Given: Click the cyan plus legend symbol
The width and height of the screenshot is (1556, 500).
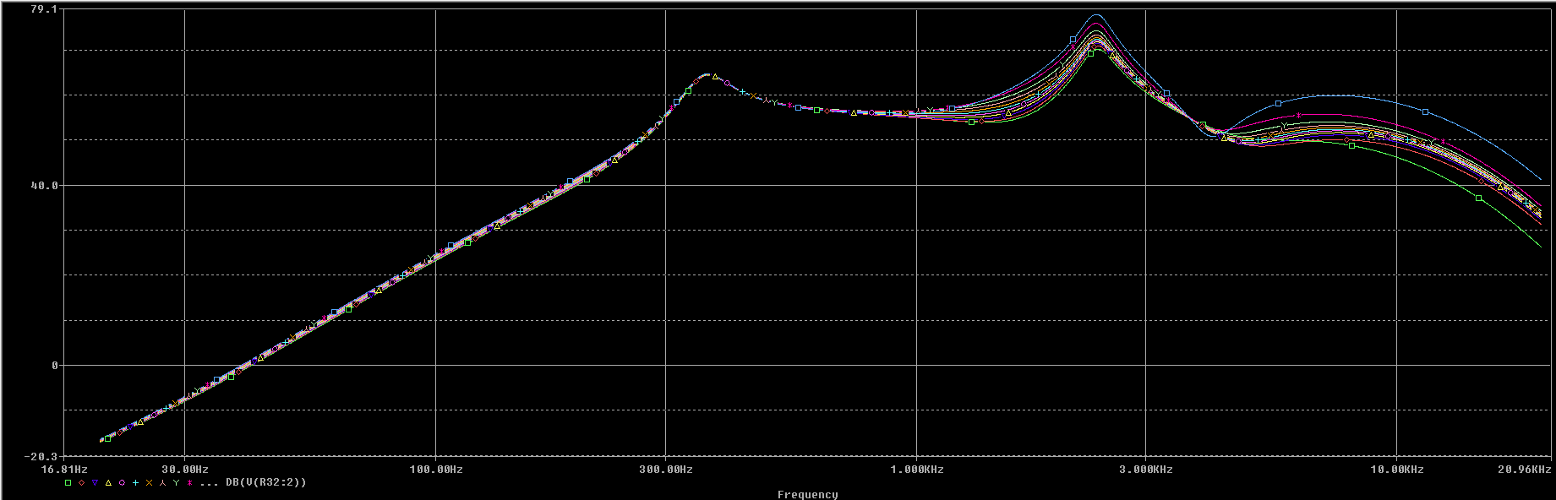Looking at the screenshot, I should point(136,483).
